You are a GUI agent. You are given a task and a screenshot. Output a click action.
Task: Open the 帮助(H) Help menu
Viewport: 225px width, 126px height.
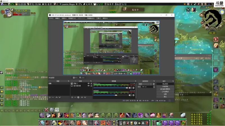tap(105, 18)
